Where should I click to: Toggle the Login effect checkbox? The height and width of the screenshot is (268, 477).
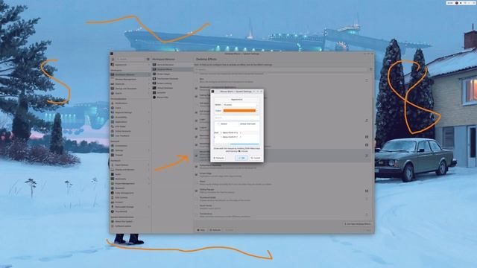point(196,121)
